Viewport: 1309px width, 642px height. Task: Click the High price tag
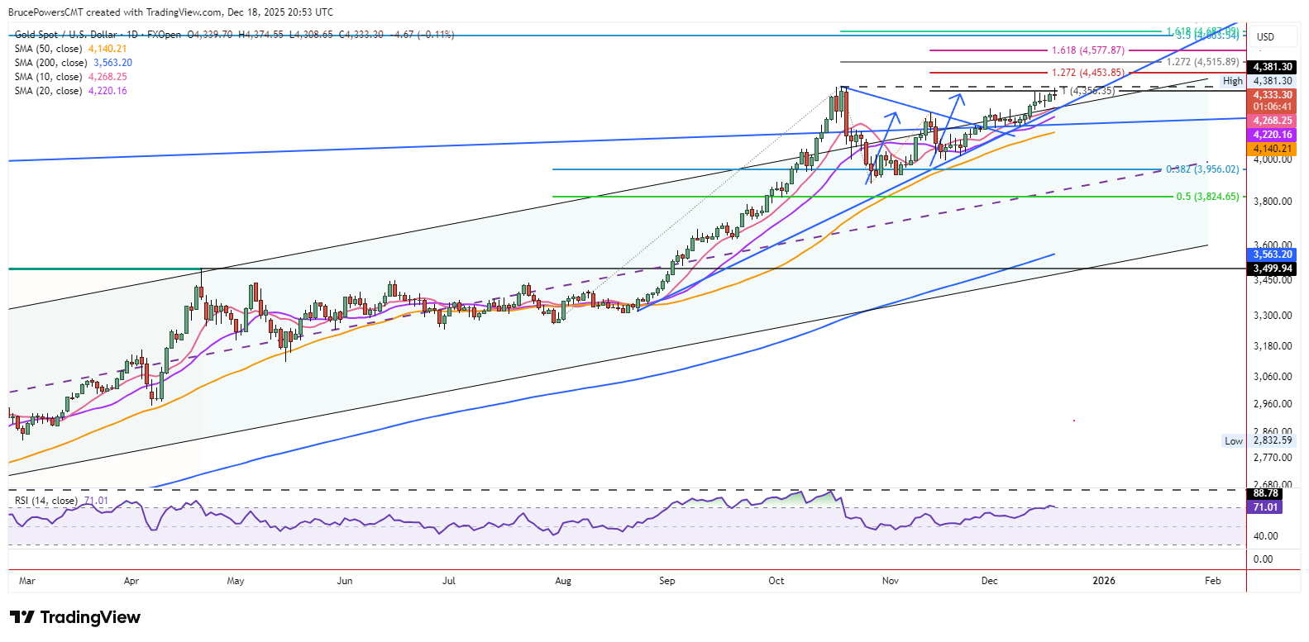pos(1233,81)
